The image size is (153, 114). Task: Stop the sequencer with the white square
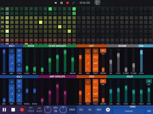13,110
